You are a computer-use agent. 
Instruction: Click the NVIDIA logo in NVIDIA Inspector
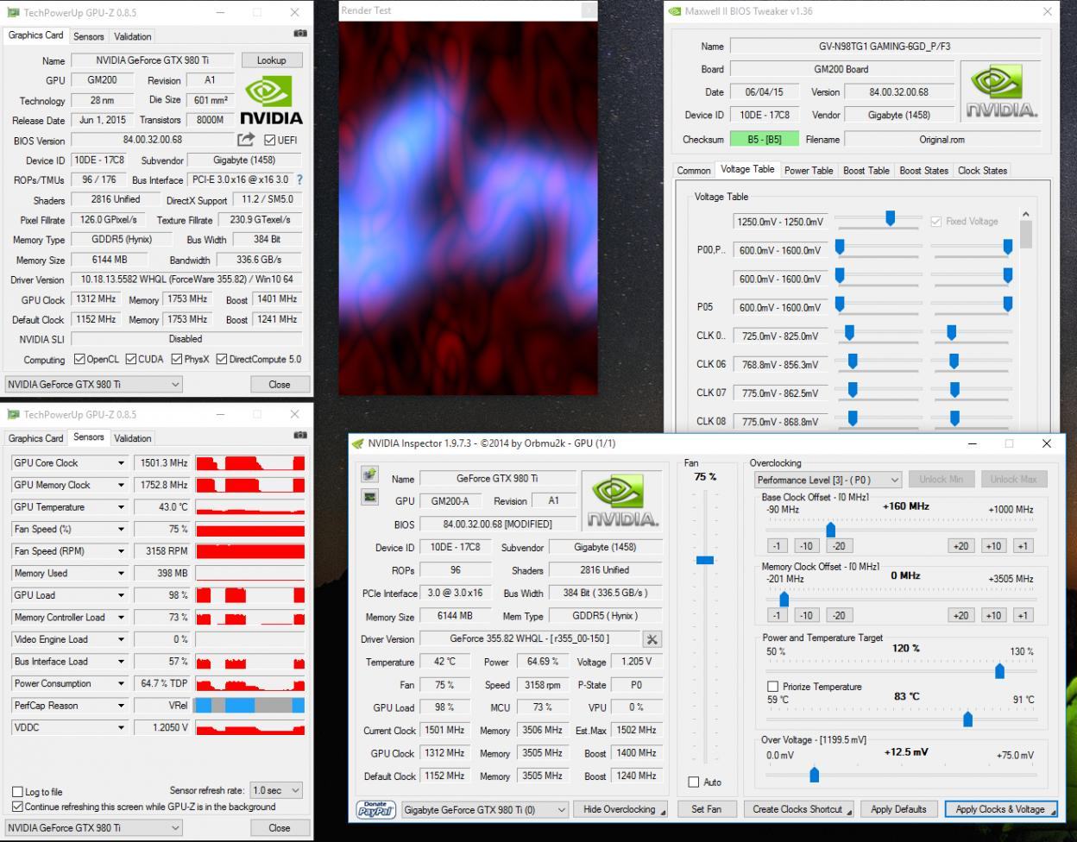pyautogui.click(x=621, y=500)
